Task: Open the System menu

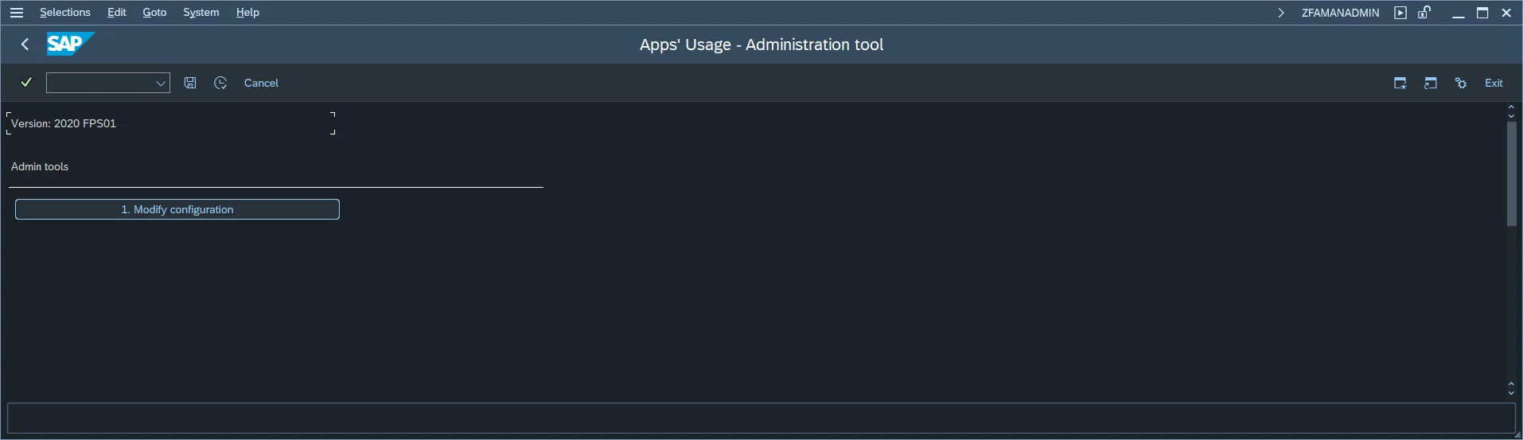Action: tap(201, 13)
